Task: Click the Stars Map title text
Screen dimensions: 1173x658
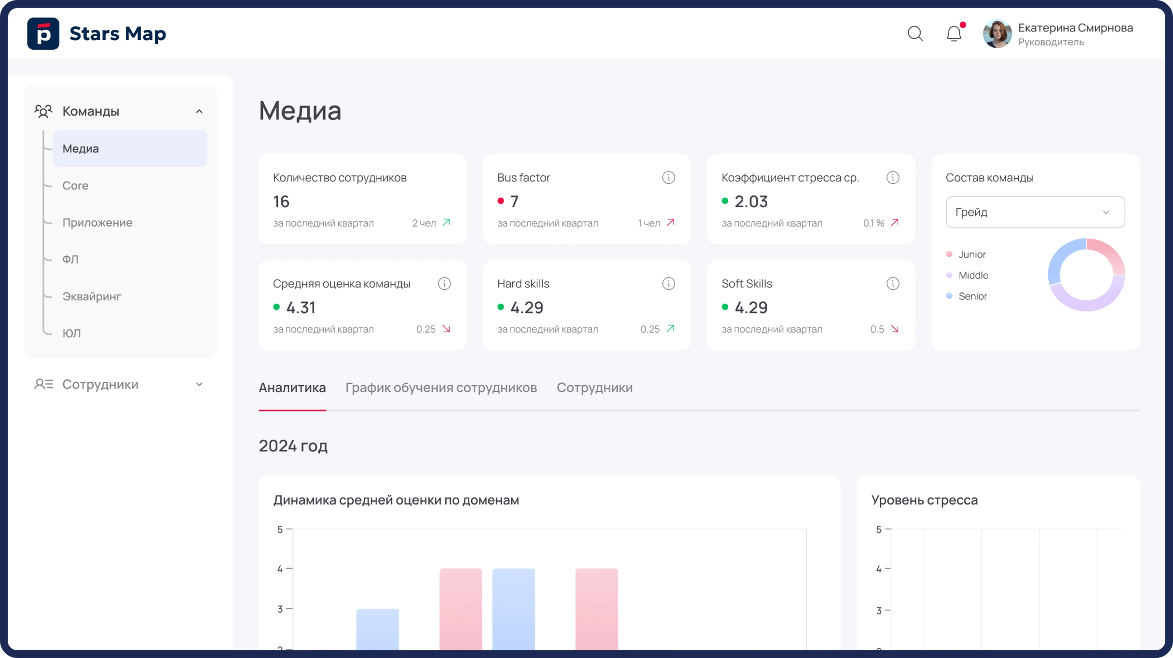Action: (118, 34)
